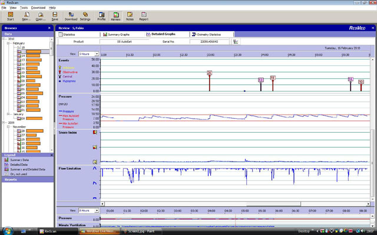This screenshot has height=235, width=377.
Task: Select the Detailed Graphs tab
Action: pyautogui.click(x=167, y=34)
